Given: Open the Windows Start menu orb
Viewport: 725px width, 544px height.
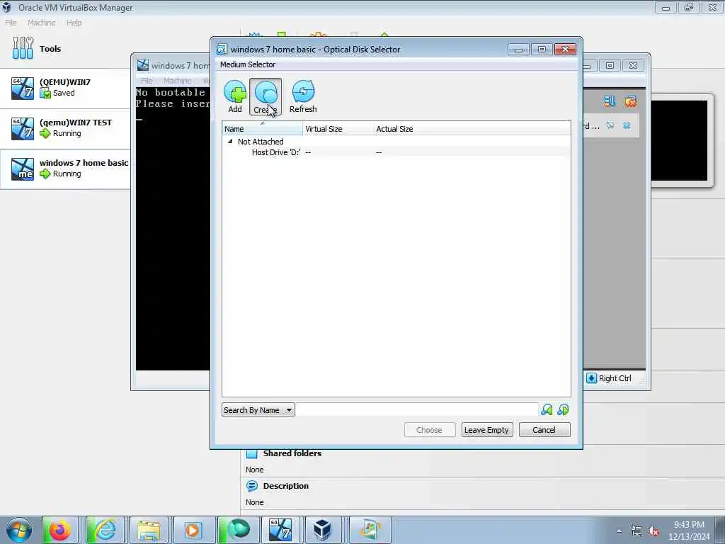Looking at the screenshot, I should click(x=19, y=530).
